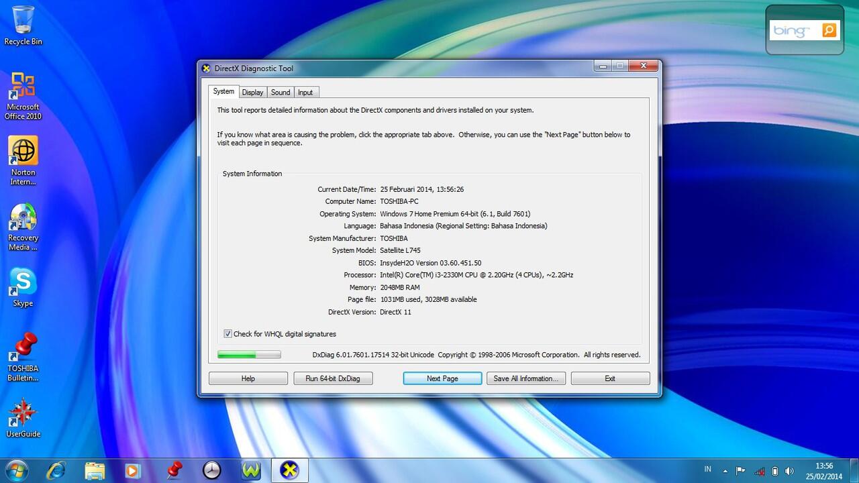Click the Bing search magnifier icon
This screenshot has height=483, width=859.
pyautogui.click(x=829, y=30)
